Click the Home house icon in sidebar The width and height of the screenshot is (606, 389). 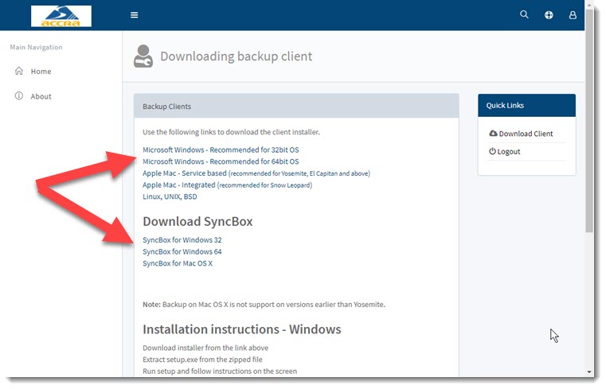[x=19, y=72]
